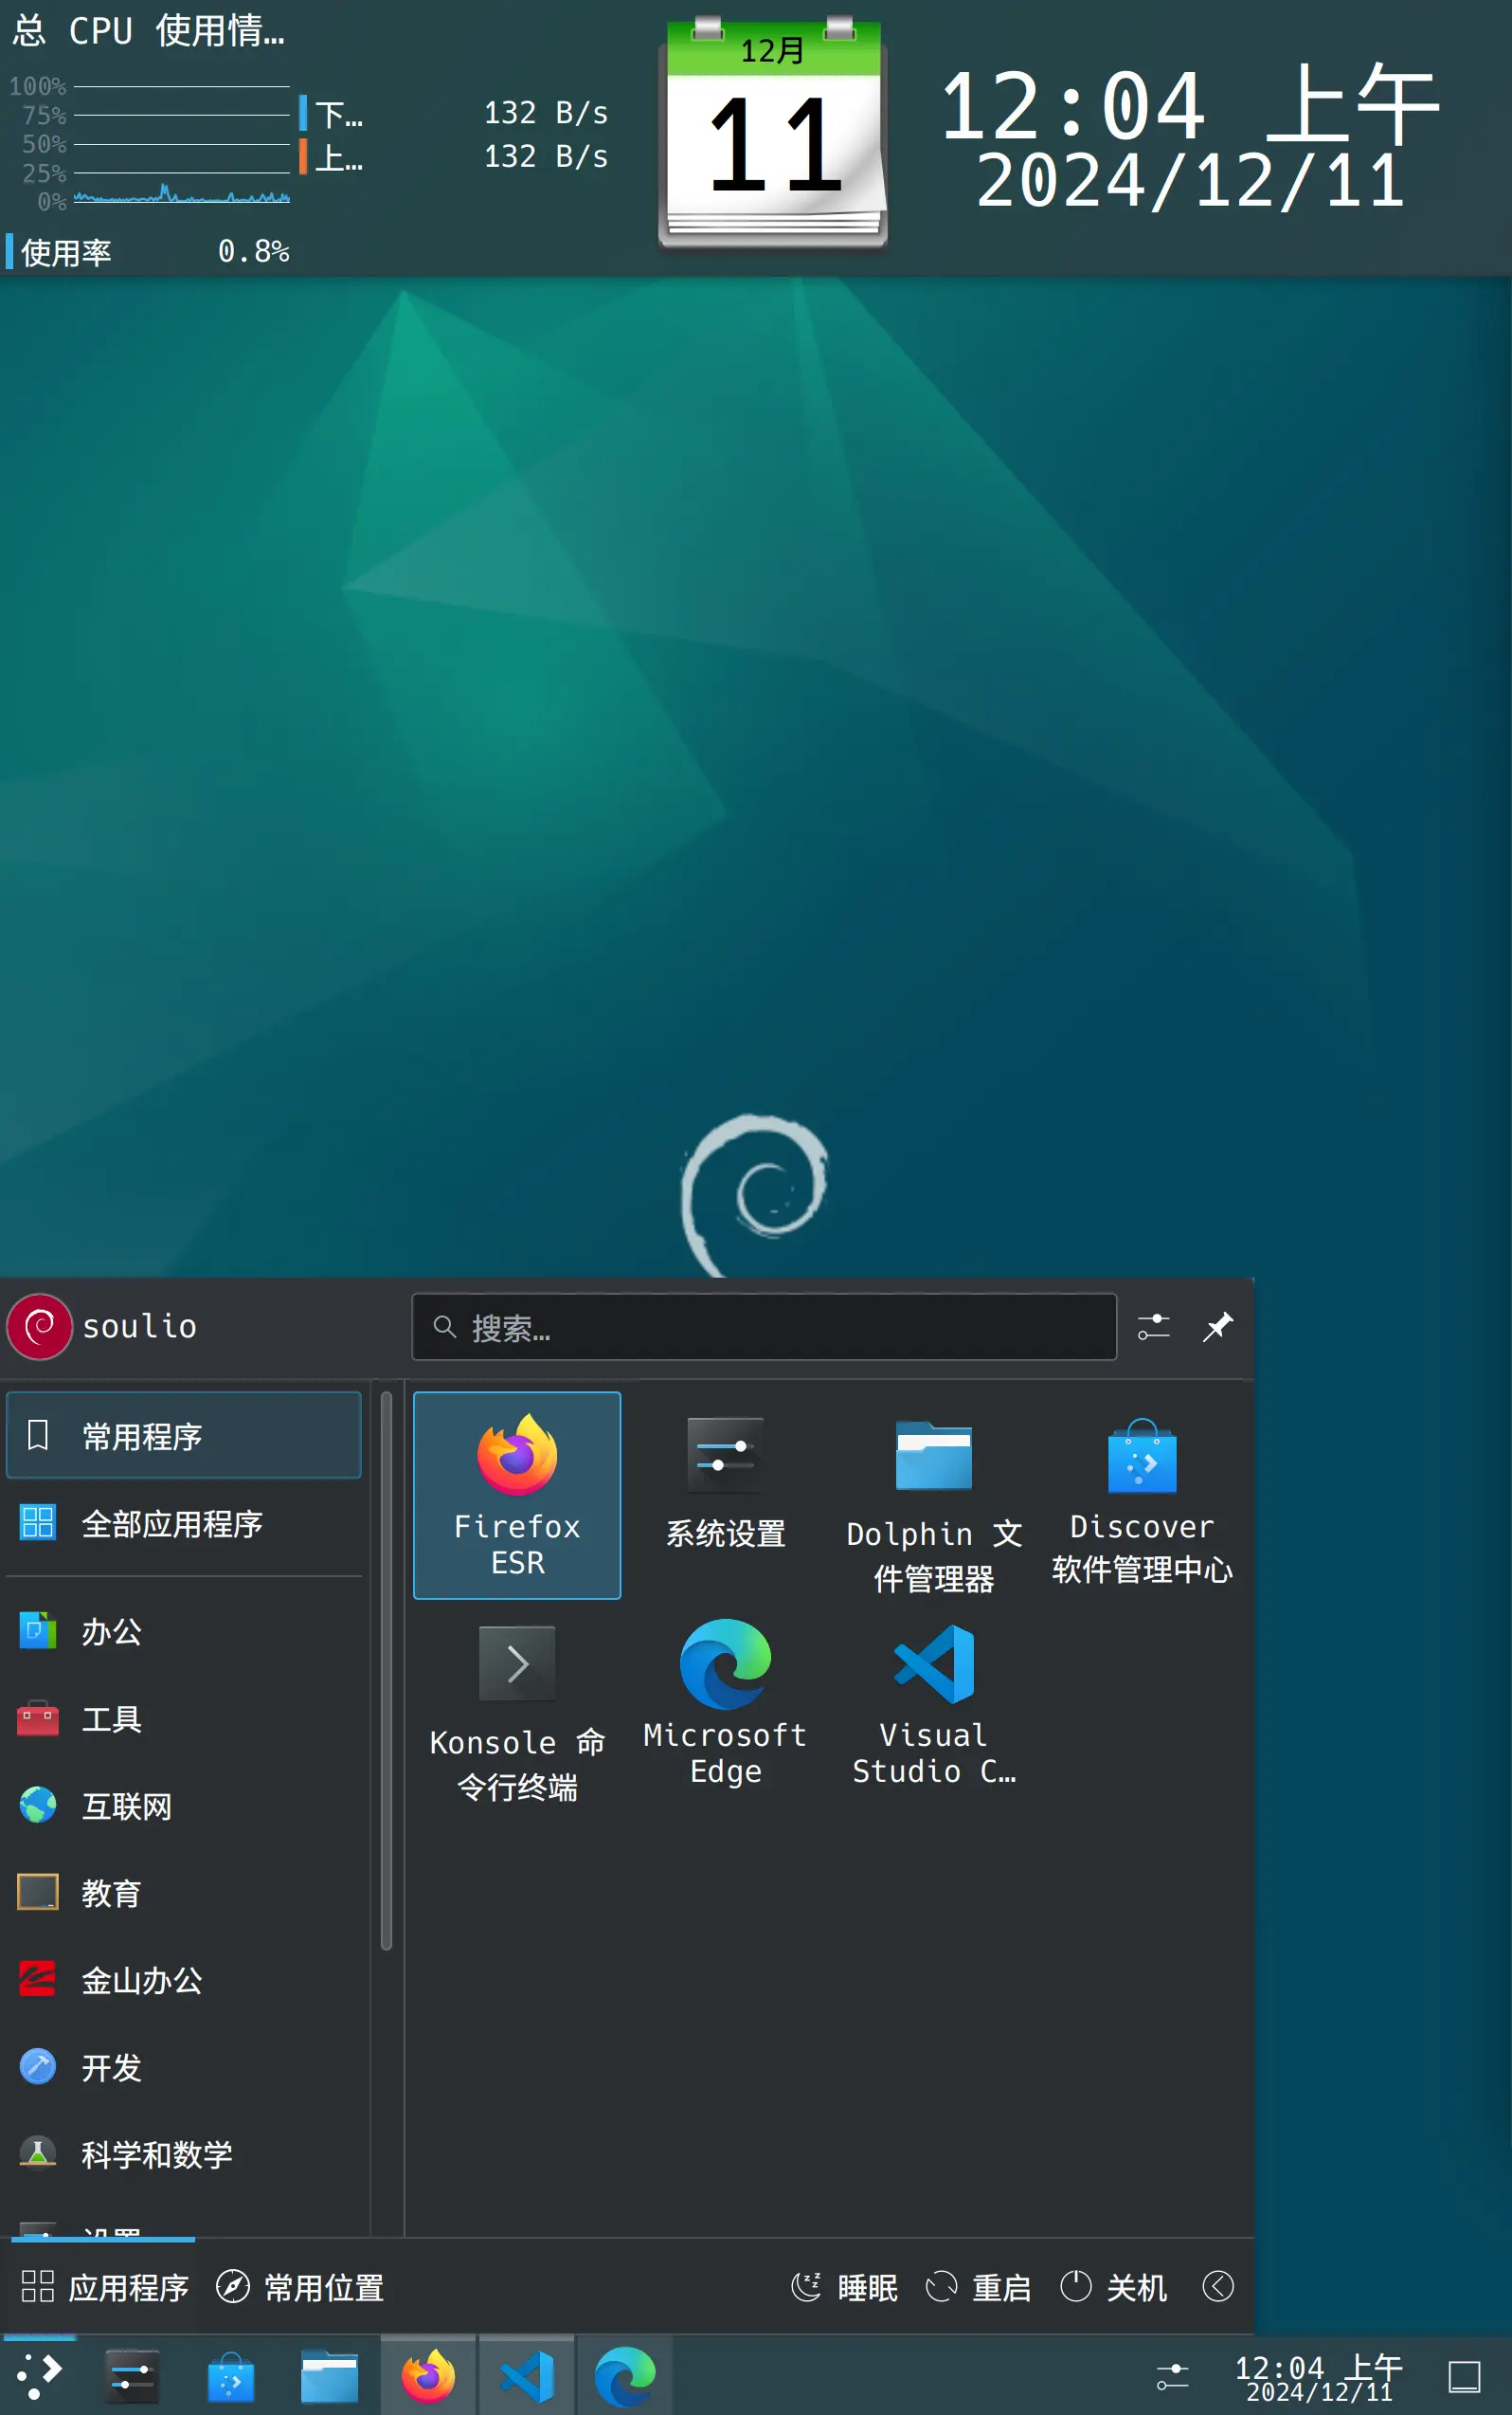
Task: Switch to 应用程序 tab
Action: click(x=105, y=2287)
